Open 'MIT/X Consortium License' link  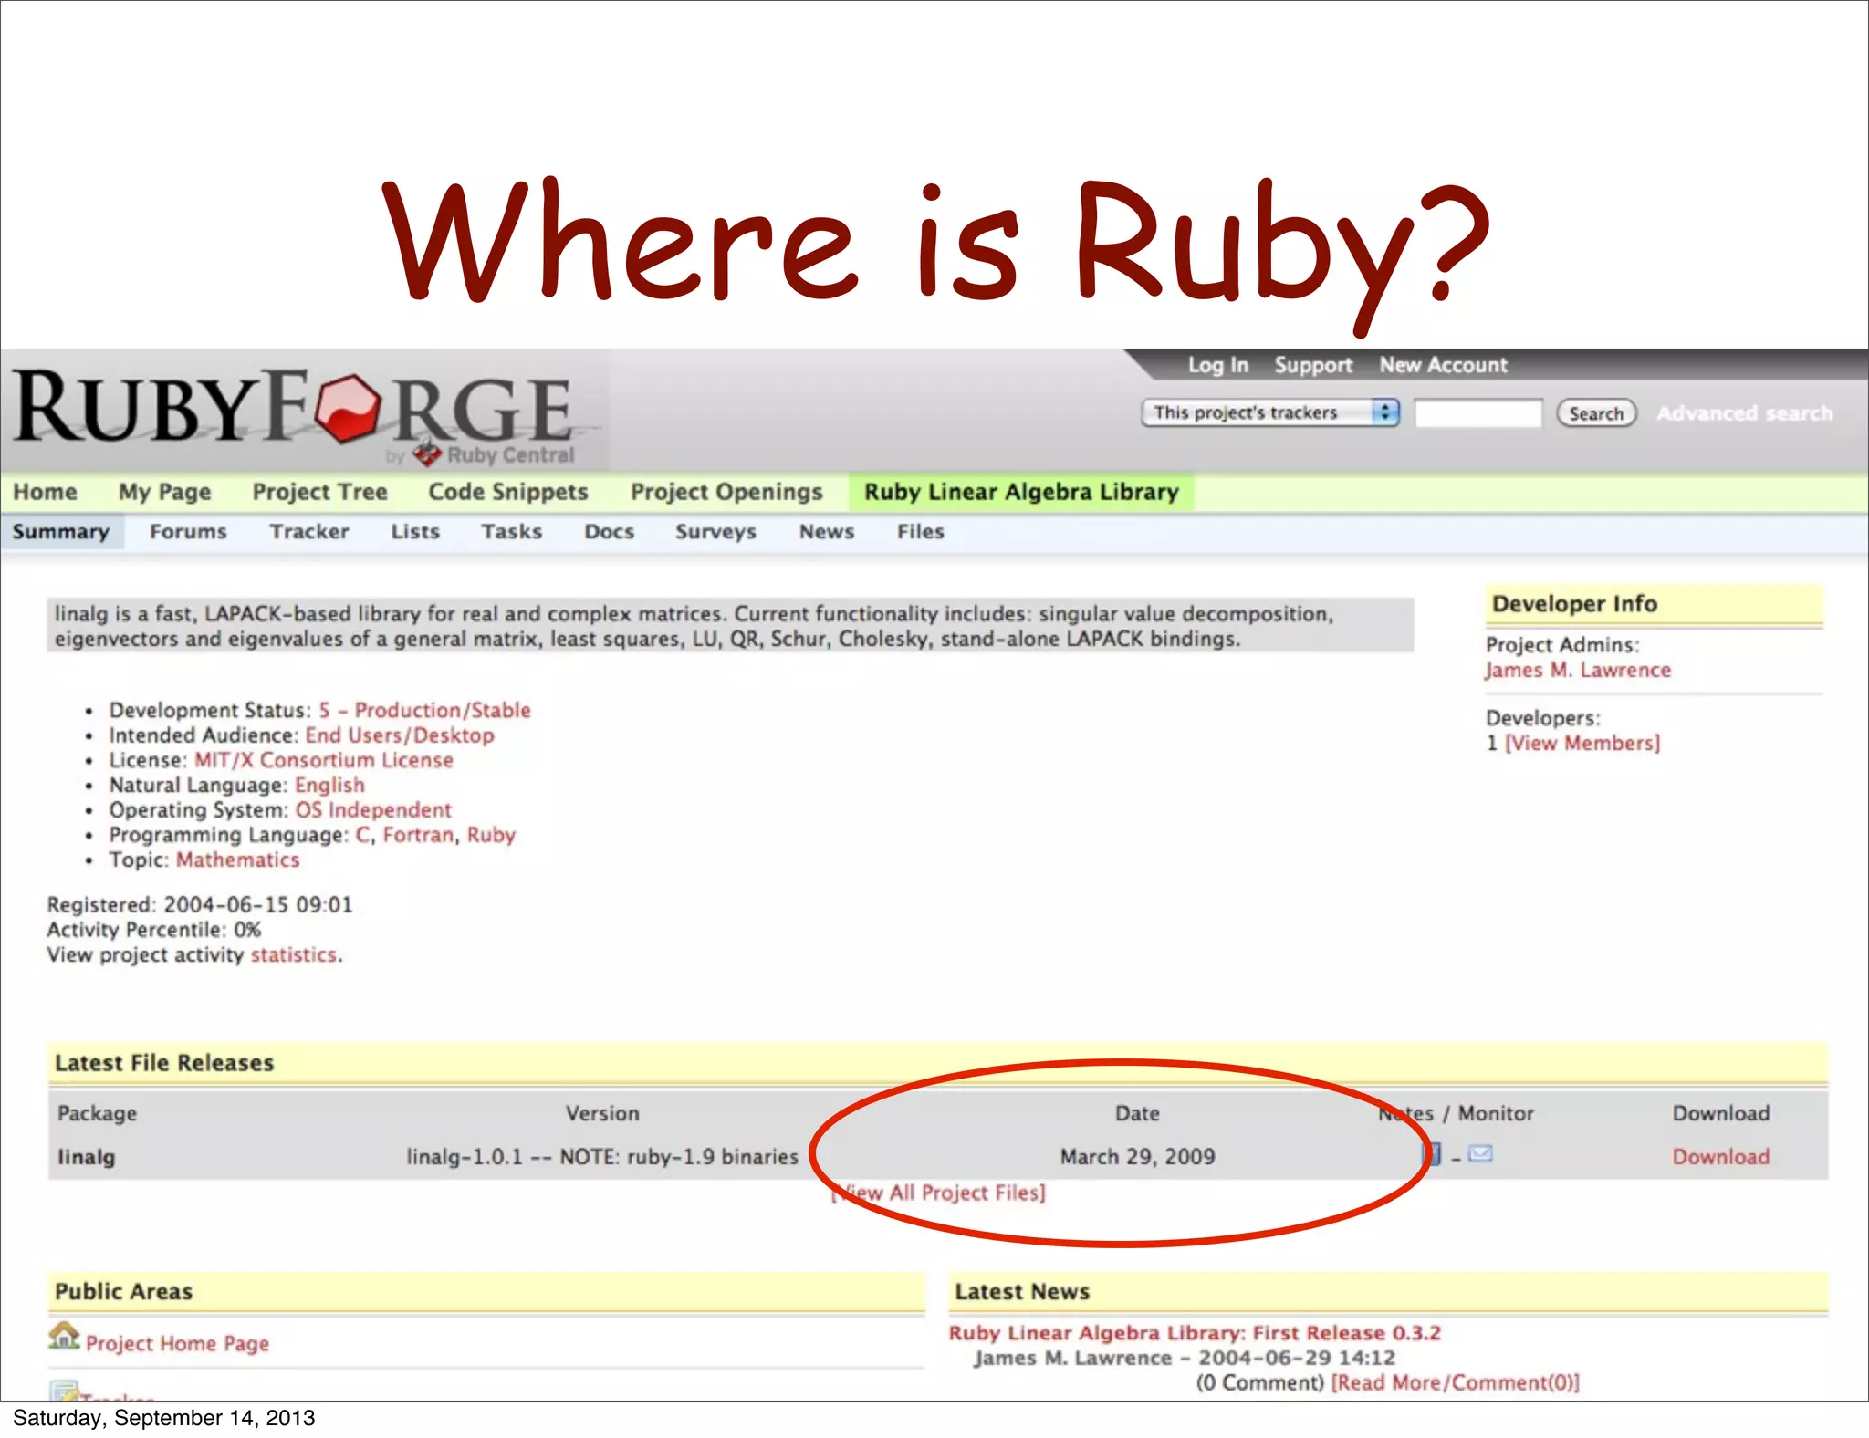[x=324, y=760]
